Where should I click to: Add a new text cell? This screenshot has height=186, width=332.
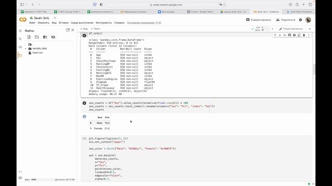click(x=95, y=29)
